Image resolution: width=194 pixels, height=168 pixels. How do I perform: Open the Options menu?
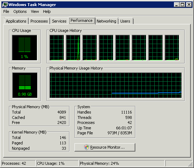pos(20,11)
